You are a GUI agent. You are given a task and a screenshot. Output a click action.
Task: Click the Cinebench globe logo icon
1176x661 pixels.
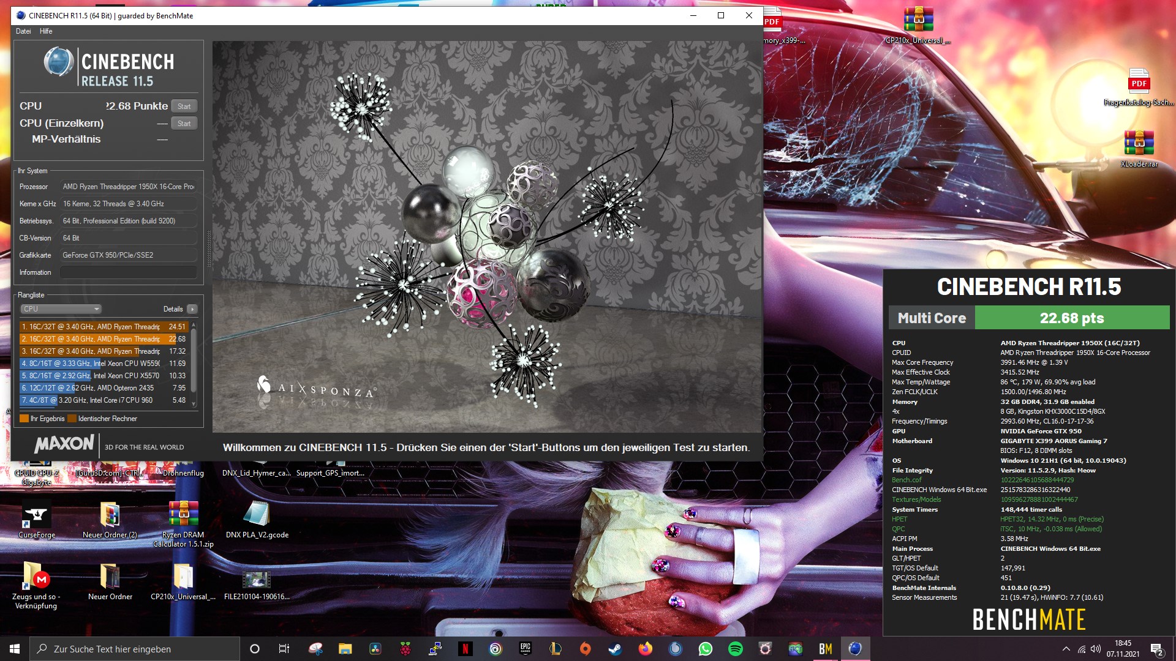pyautogui.click(x=59, y=62)
